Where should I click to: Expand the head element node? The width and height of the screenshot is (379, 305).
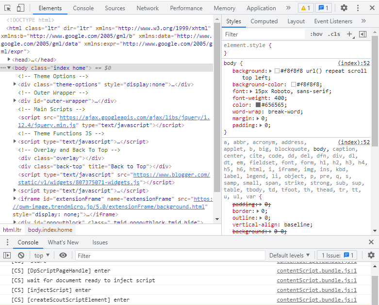(9, 59)
